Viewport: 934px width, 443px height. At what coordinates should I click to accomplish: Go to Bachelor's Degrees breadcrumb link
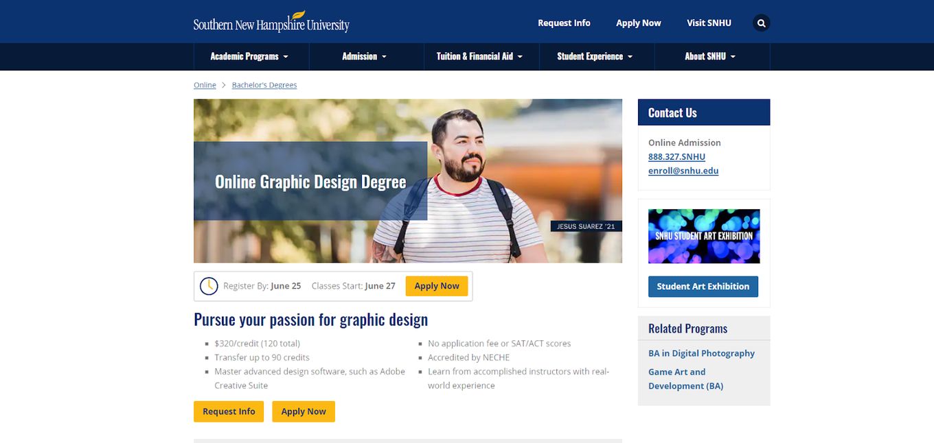pos(264,85)
